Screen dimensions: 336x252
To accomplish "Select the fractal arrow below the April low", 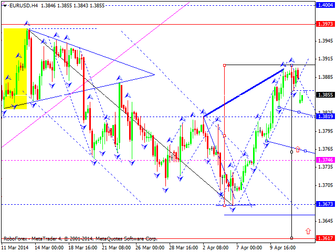I will [233, 209].
